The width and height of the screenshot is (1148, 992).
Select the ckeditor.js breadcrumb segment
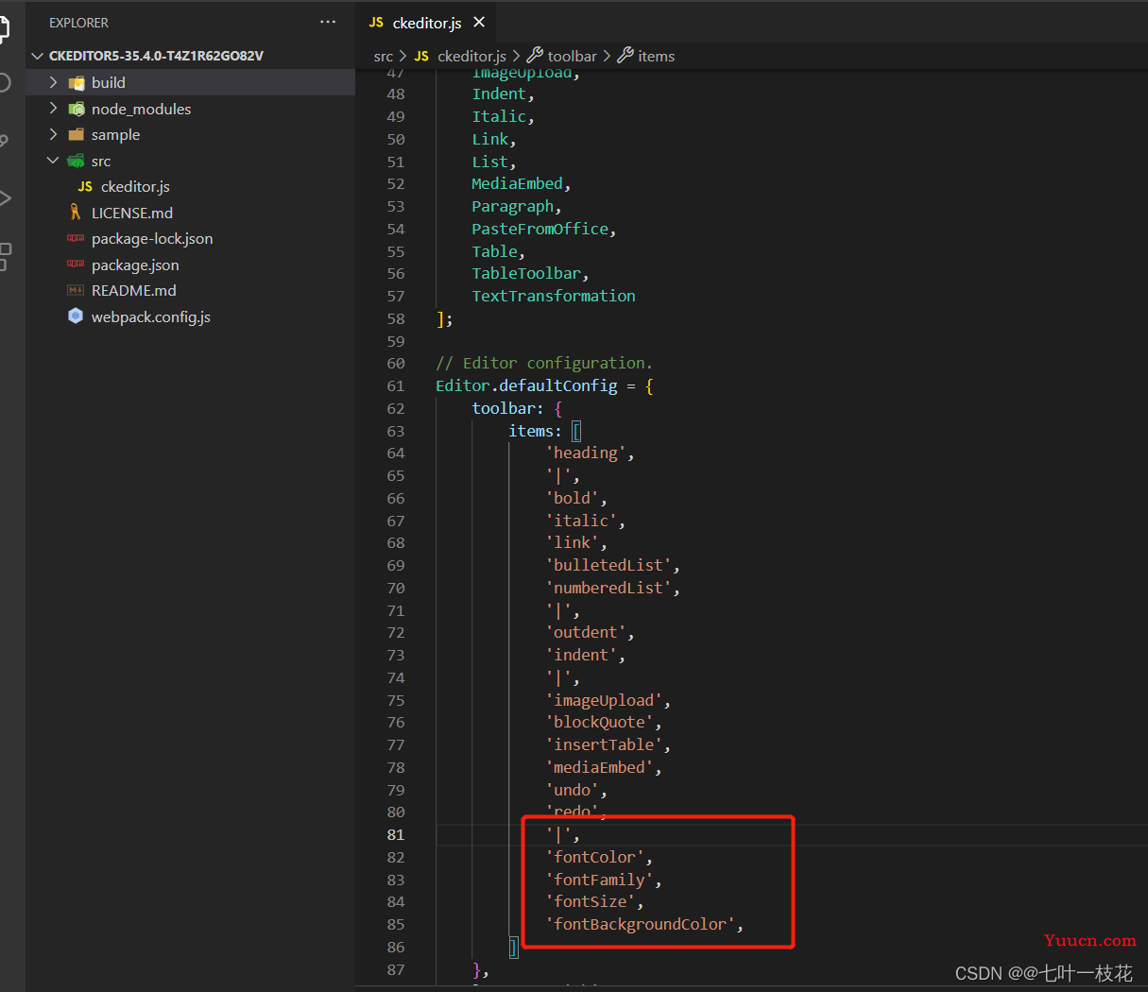pyautogui.click(x=471, y=57)
